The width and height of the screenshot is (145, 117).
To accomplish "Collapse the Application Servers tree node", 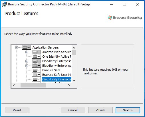I will tap(17, 47).
